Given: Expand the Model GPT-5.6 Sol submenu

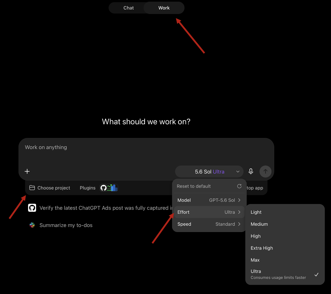Looking at the screenshot, I should (209, 200).
